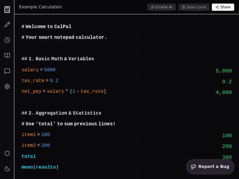Image resolution: width=239 pixels, height=179 pixels.
Task: Open history via the clock icon
Action: coord(7,40)
